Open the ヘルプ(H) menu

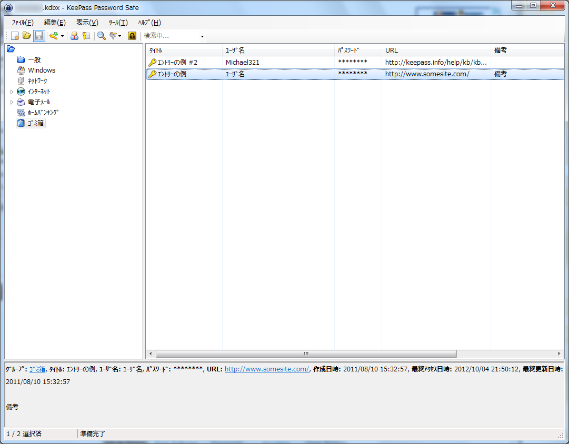[149, 23]
